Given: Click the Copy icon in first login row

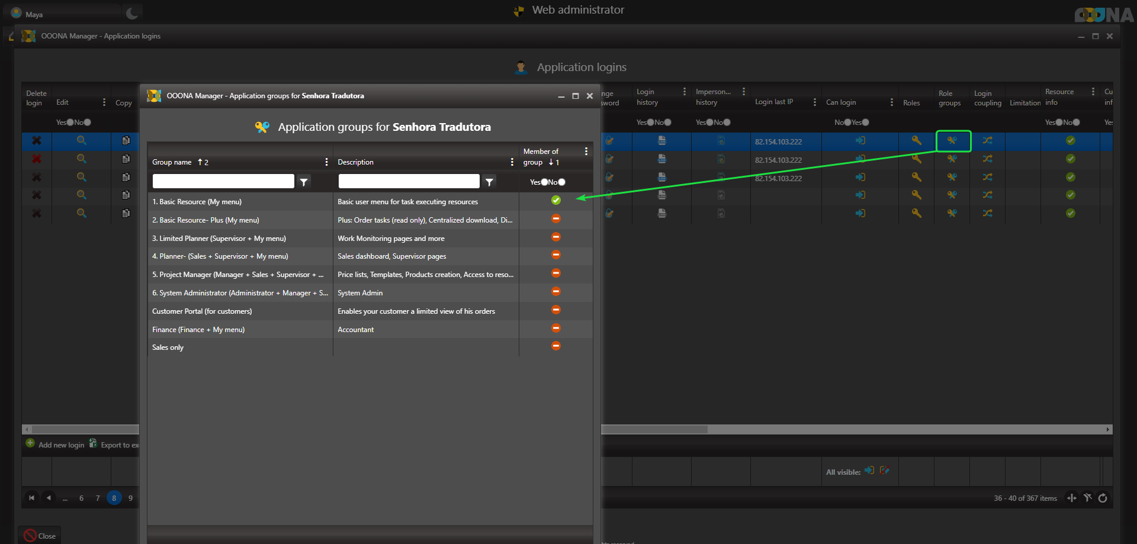Looking at the screenshot, I should (126, 141).
